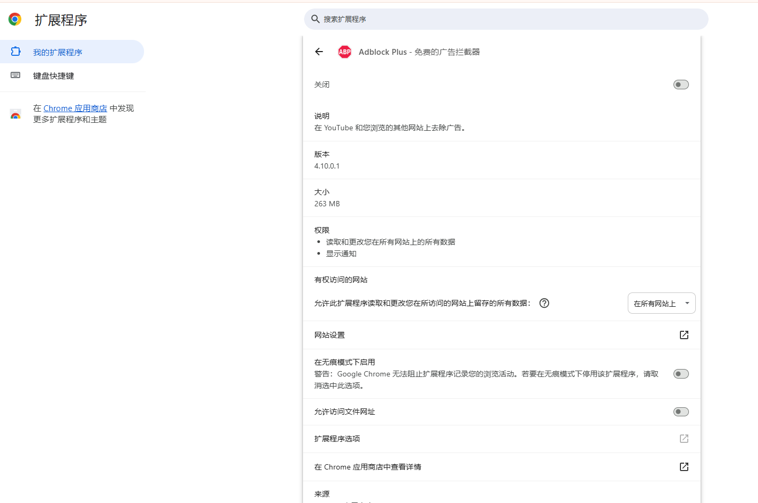Click the 版本 label
This screenshot has height=503, width=758.
[322, 154]
